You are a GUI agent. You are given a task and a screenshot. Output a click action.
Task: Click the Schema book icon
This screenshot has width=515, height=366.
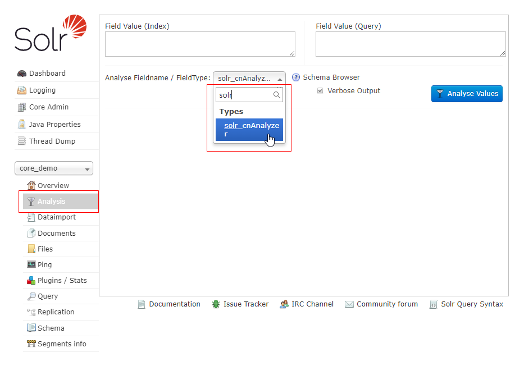[31, 328]
